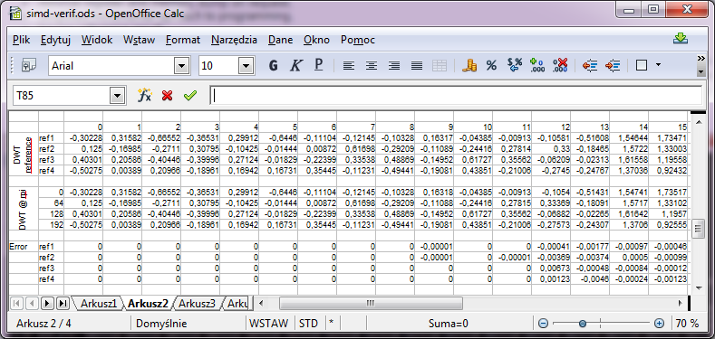Switch to Arkusz3 sheet tab
This screenshot has height=339, width=715.
tap(197, 303)
